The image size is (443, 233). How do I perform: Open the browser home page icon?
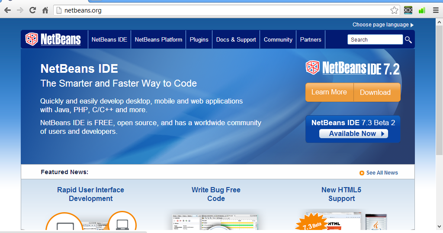pos(45,10)
